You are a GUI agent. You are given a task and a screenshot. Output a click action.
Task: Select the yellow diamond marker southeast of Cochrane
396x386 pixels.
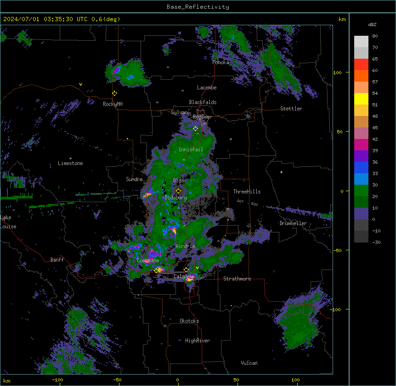pos(157,270)
